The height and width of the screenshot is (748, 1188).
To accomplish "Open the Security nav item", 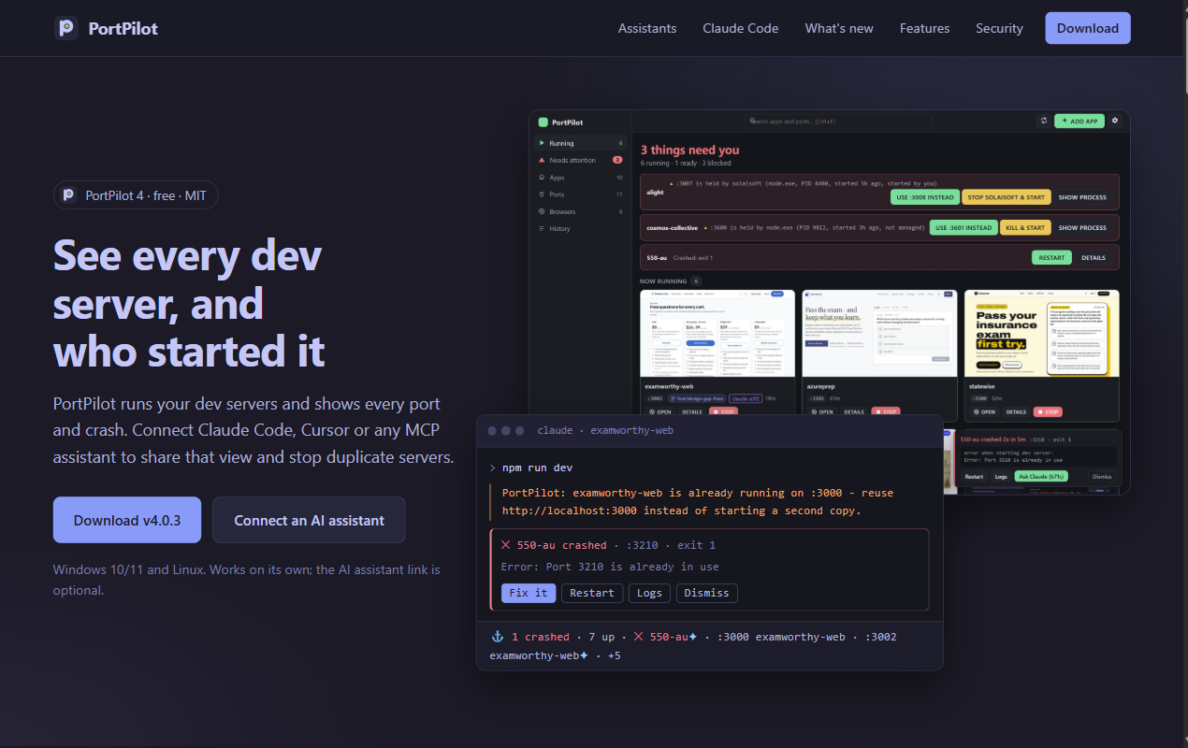I will (x=999, y=28).
